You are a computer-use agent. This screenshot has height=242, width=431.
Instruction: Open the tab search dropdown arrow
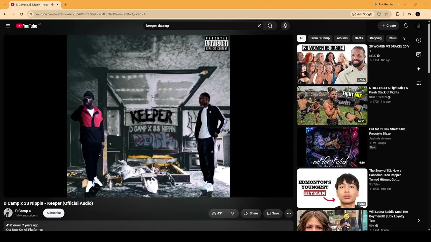point(4,4)
